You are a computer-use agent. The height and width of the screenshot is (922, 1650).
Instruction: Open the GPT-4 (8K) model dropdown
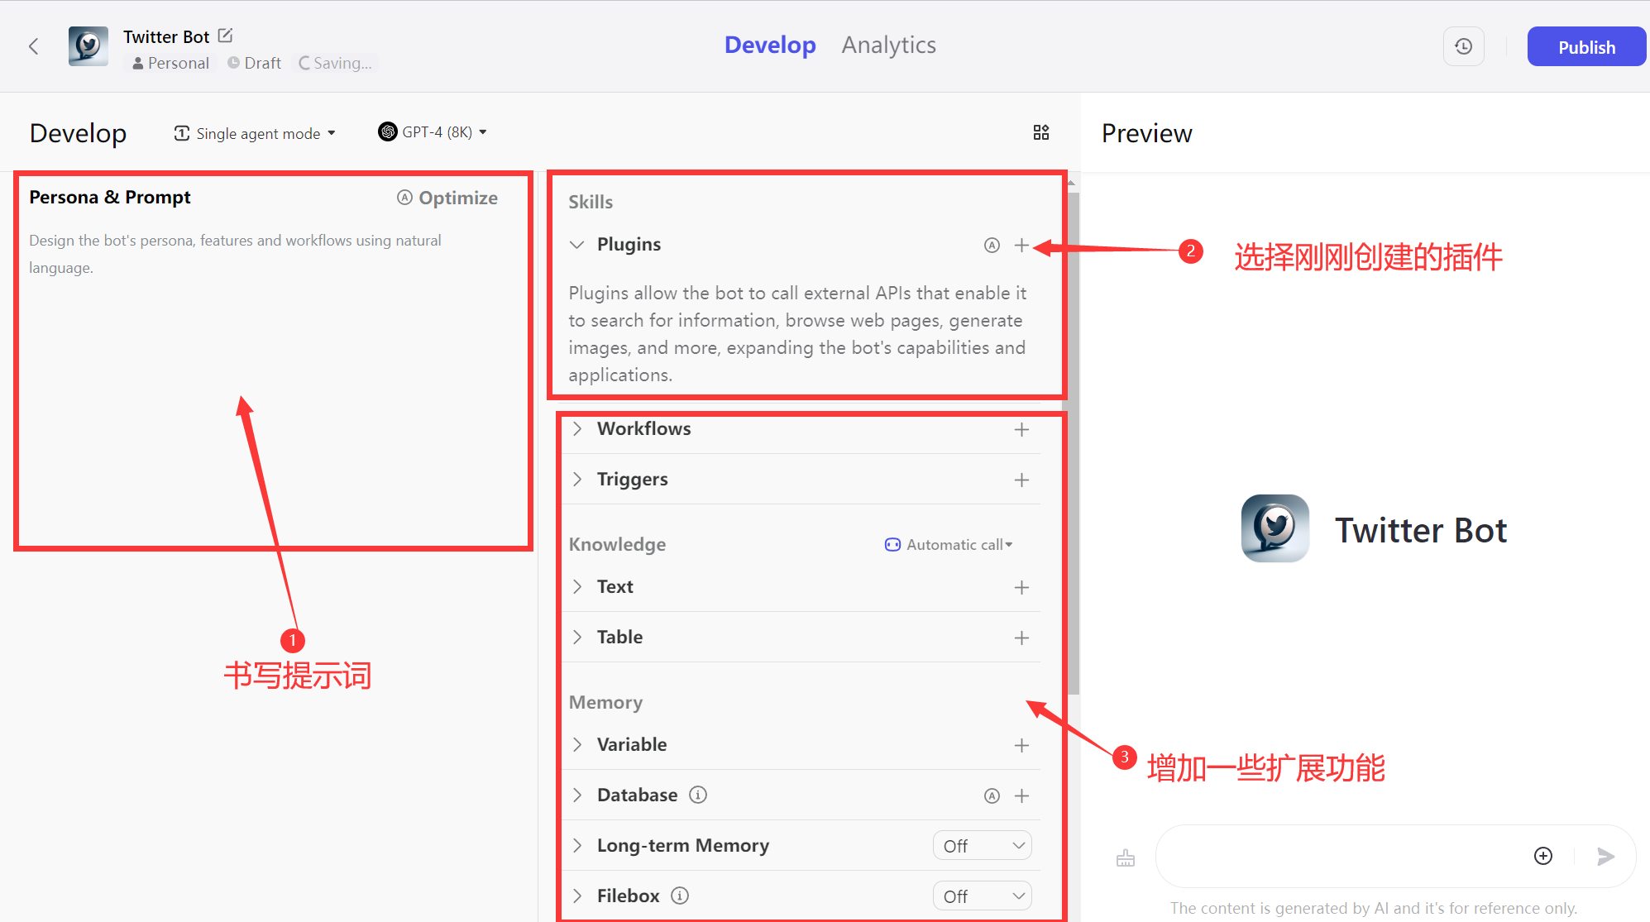(433, 131)
